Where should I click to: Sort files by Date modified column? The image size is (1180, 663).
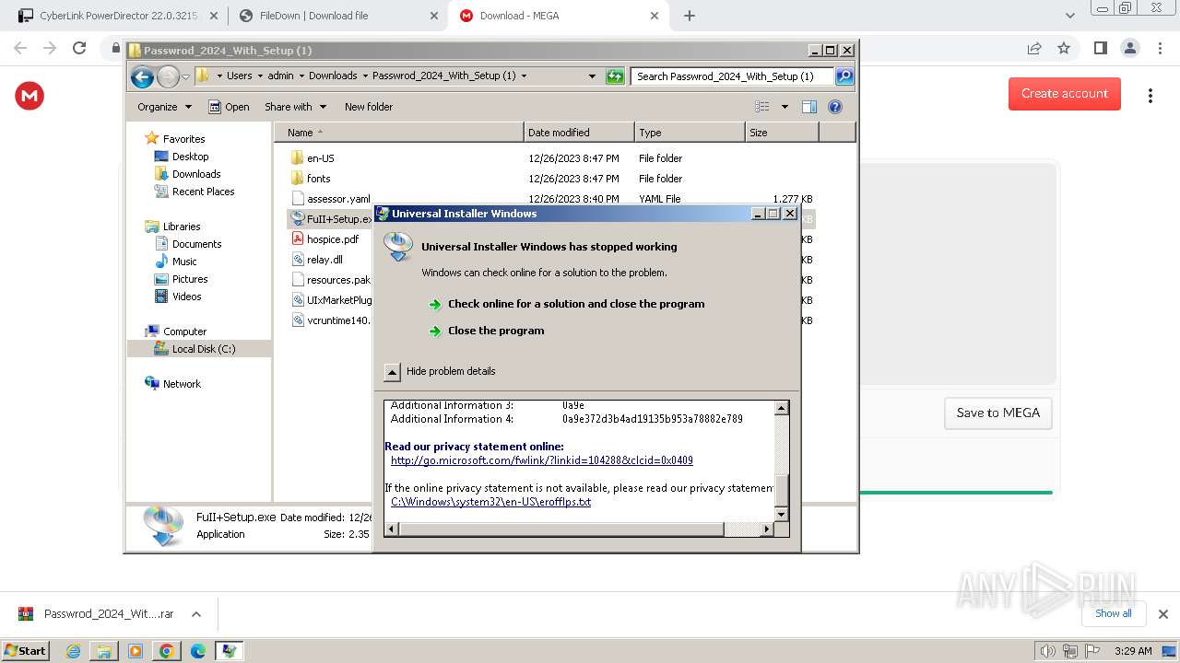coord(579,133)
